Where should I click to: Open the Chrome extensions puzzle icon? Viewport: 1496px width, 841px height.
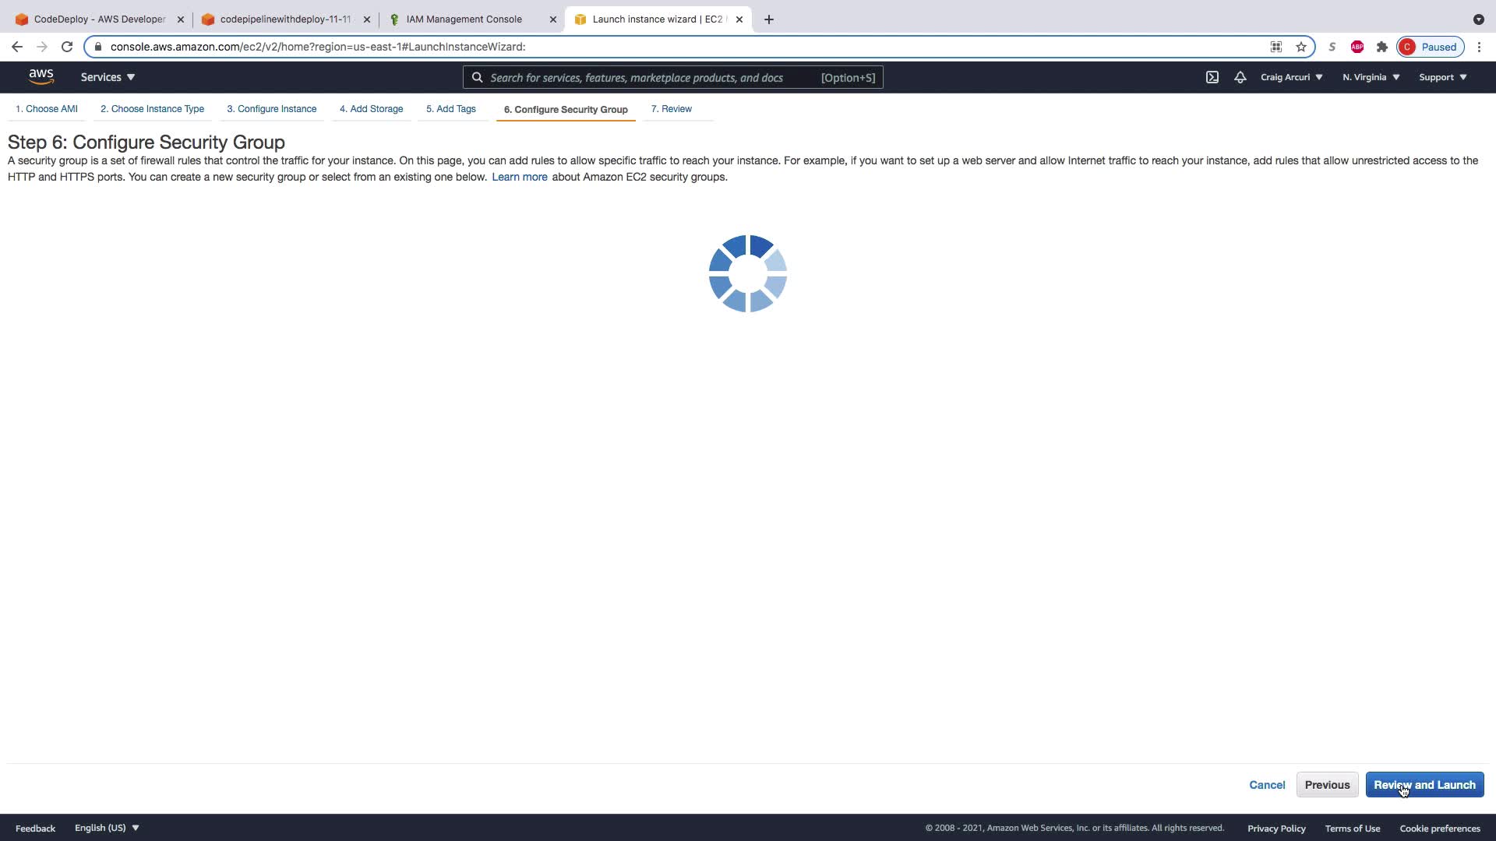point(1382,47)
